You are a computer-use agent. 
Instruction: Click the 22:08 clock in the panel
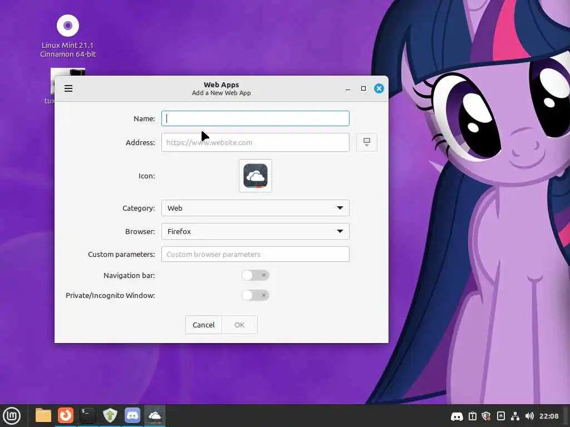pyautogui.click(x=548, y=416)
